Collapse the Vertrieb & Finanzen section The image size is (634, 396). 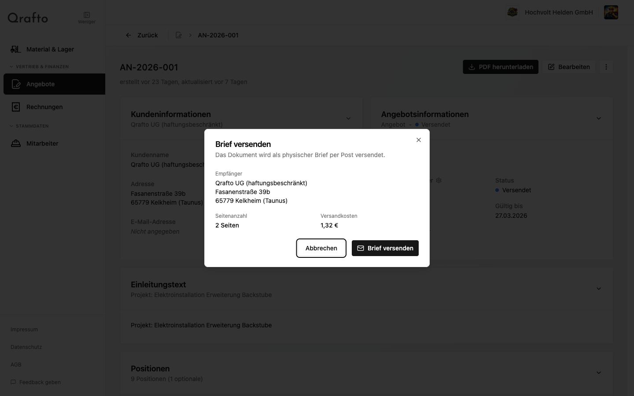[12, 67]
